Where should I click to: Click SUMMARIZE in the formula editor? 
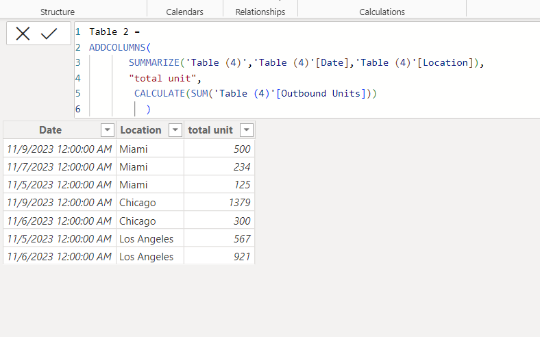coord(154,62)
